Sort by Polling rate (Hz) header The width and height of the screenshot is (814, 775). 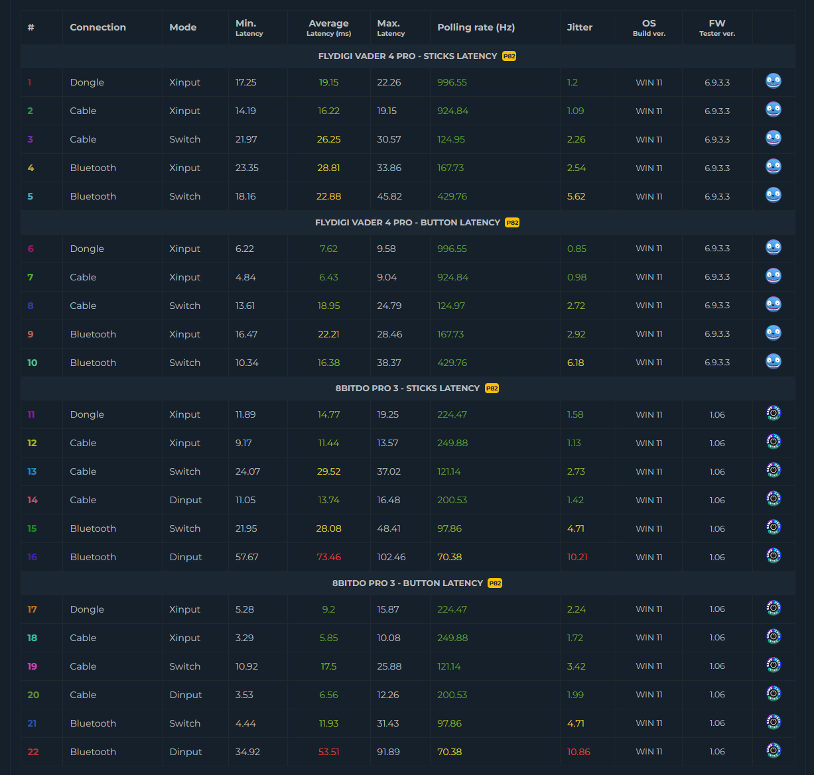coord(476,27)
